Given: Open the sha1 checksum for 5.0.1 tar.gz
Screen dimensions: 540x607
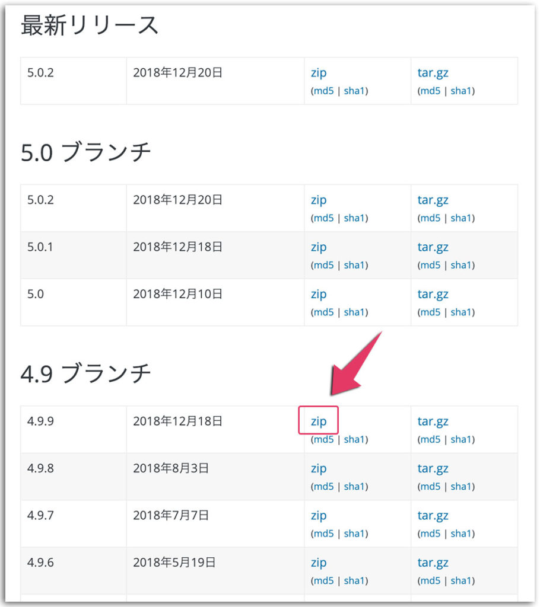Looking at the screenshot, I should pos(462,266).
